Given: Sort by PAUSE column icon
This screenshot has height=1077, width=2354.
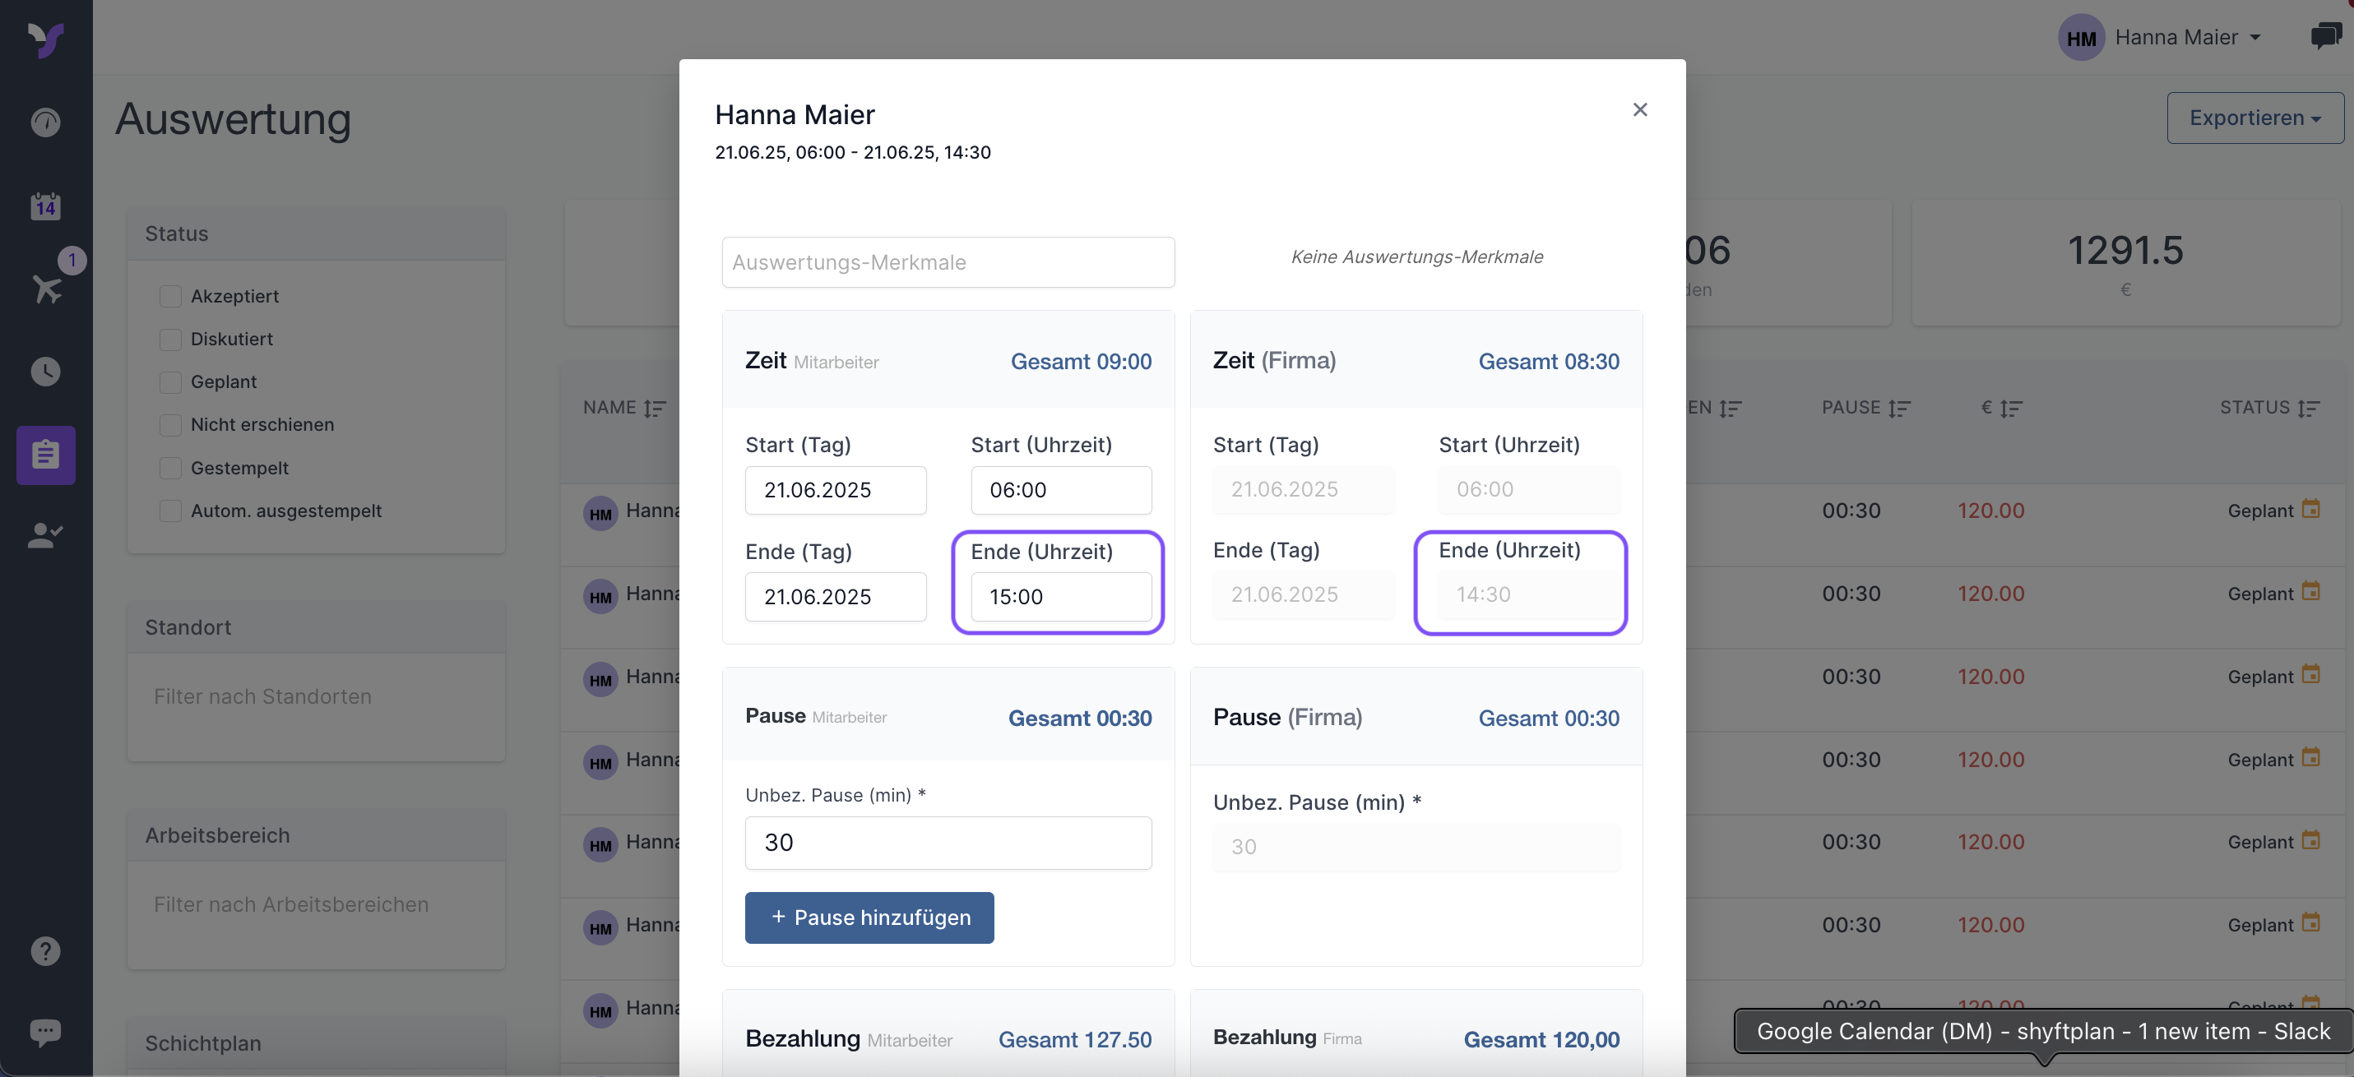Looking at the screenshot, I should [1899, 409].
